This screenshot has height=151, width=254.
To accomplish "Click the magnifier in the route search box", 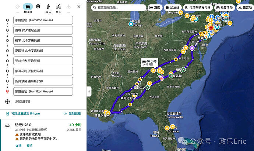I will (94, 7).
